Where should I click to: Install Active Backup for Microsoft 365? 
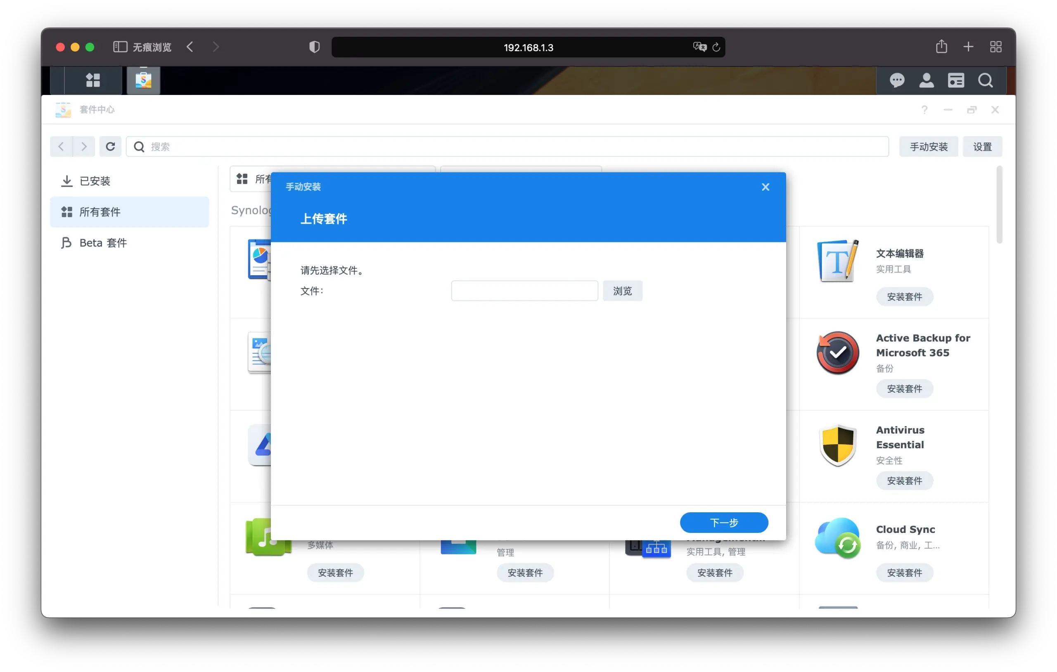click(x=905, y=389)
